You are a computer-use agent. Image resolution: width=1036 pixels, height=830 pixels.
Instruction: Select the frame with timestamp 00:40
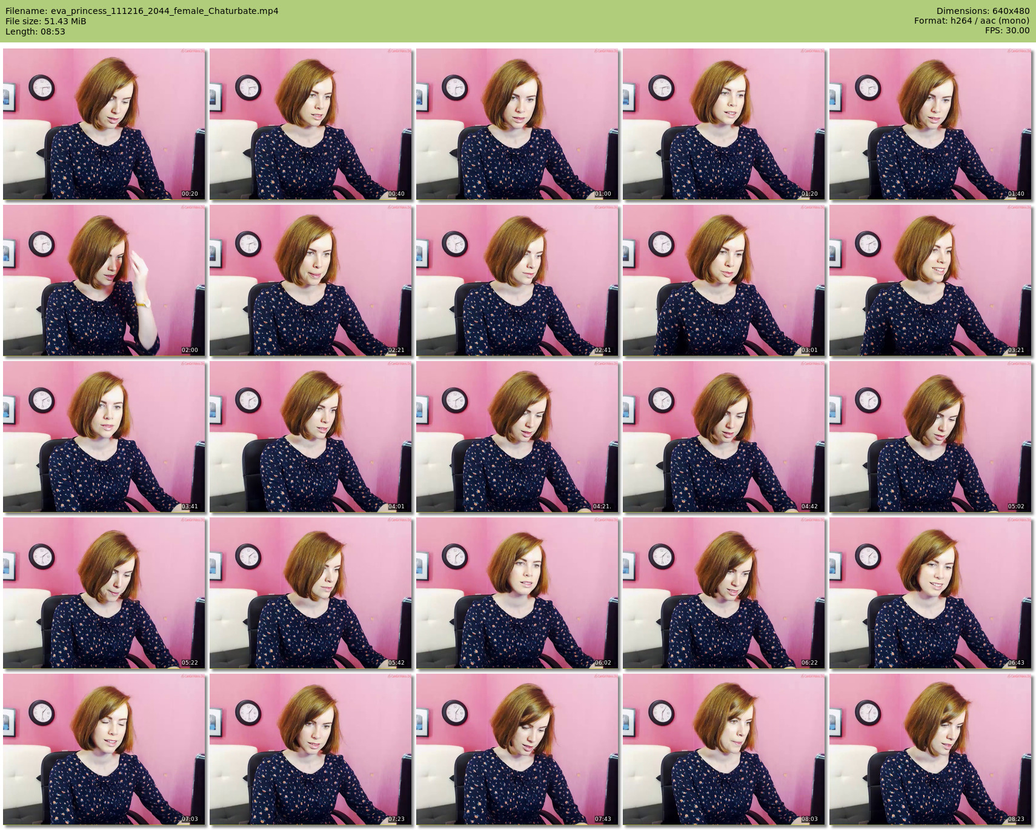[311, 124]
